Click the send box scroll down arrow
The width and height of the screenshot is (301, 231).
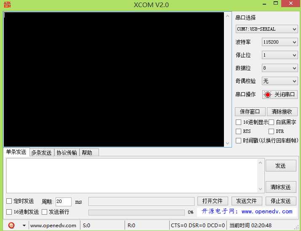[x=261, y=189]
